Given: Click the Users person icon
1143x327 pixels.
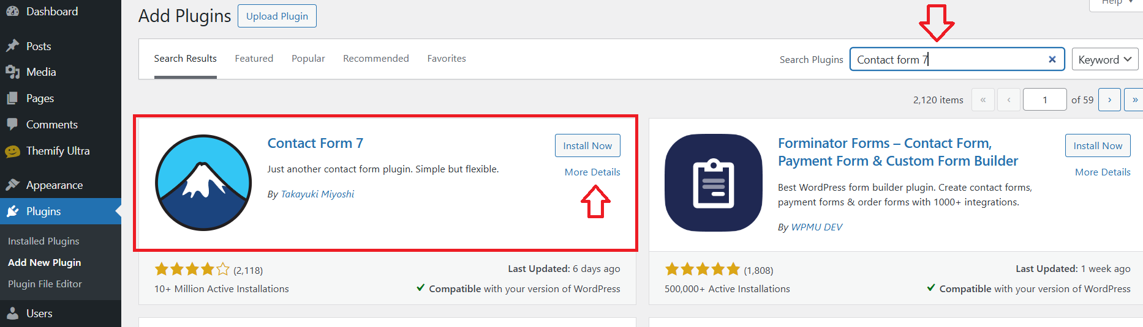Looking at the screenshot, I should coord(12,313).
